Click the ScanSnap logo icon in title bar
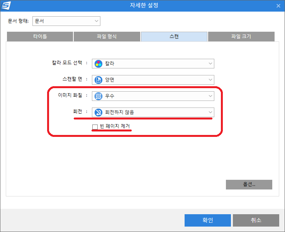 point(6,5)
